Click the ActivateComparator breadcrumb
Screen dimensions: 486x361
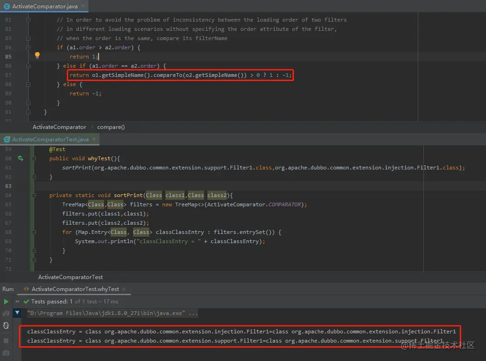[x=59, y=127]
